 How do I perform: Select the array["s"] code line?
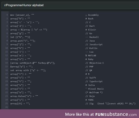pos(20,78)
